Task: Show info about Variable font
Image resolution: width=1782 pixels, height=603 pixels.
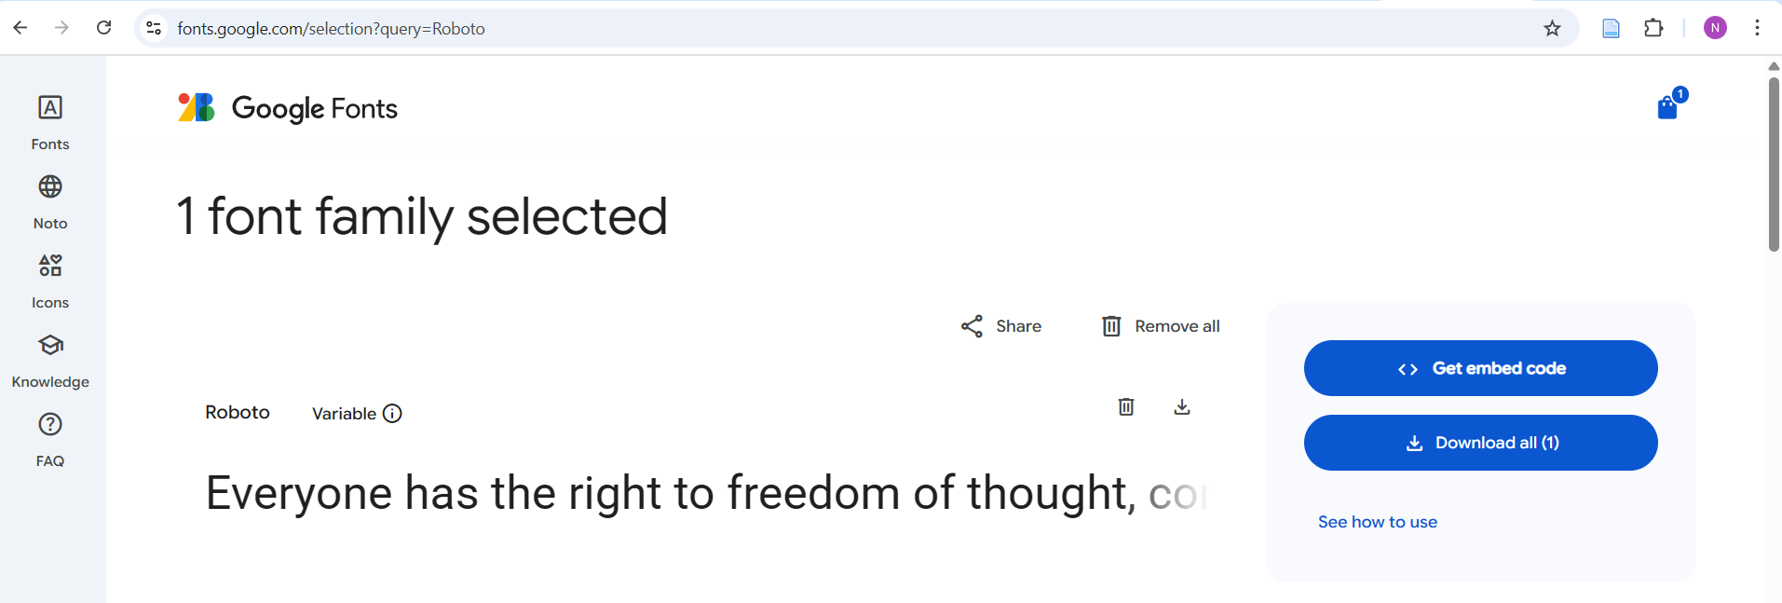Action: [392, 414]
